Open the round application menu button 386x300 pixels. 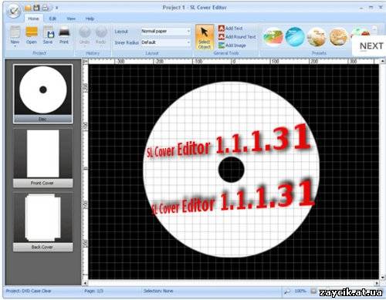(x=13, y=12)
